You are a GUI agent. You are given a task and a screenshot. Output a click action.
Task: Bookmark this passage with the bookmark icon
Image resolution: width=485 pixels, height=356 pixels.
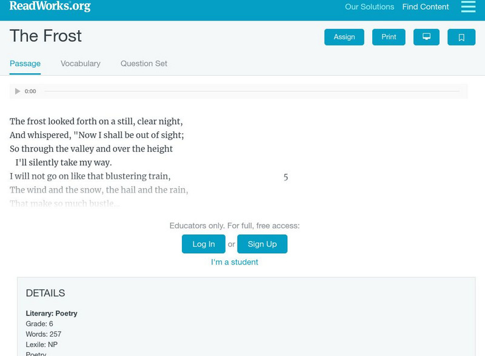[461, 37]
